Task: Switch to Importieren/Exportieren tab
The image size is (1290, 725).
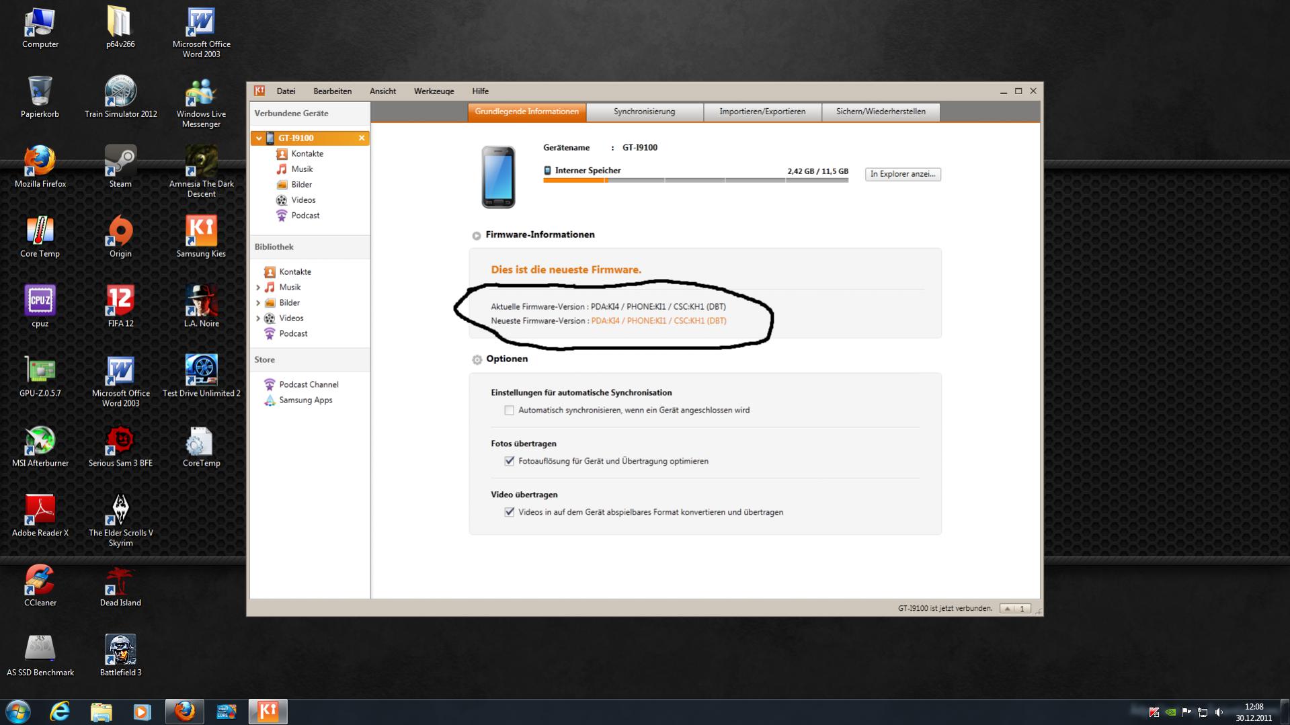Action: point(762,112)
